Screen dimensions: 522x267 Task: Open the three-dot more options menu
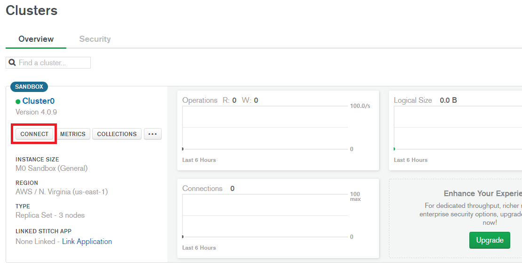coord(153,134)
